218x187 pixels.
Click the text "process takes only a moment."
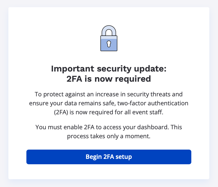point(109,136)
